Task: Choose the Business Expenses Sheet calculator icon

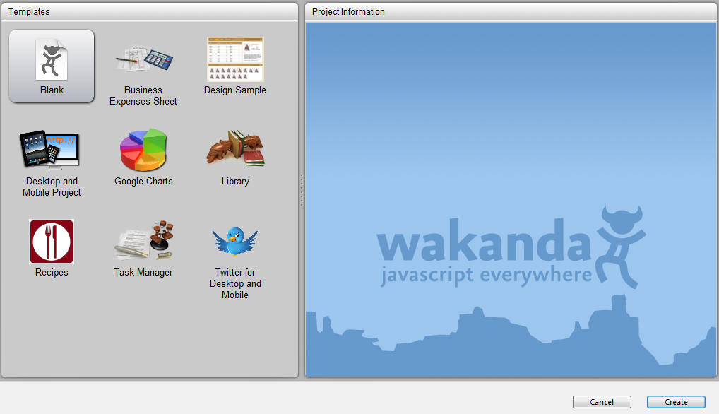Action: (x=144, y=58)
